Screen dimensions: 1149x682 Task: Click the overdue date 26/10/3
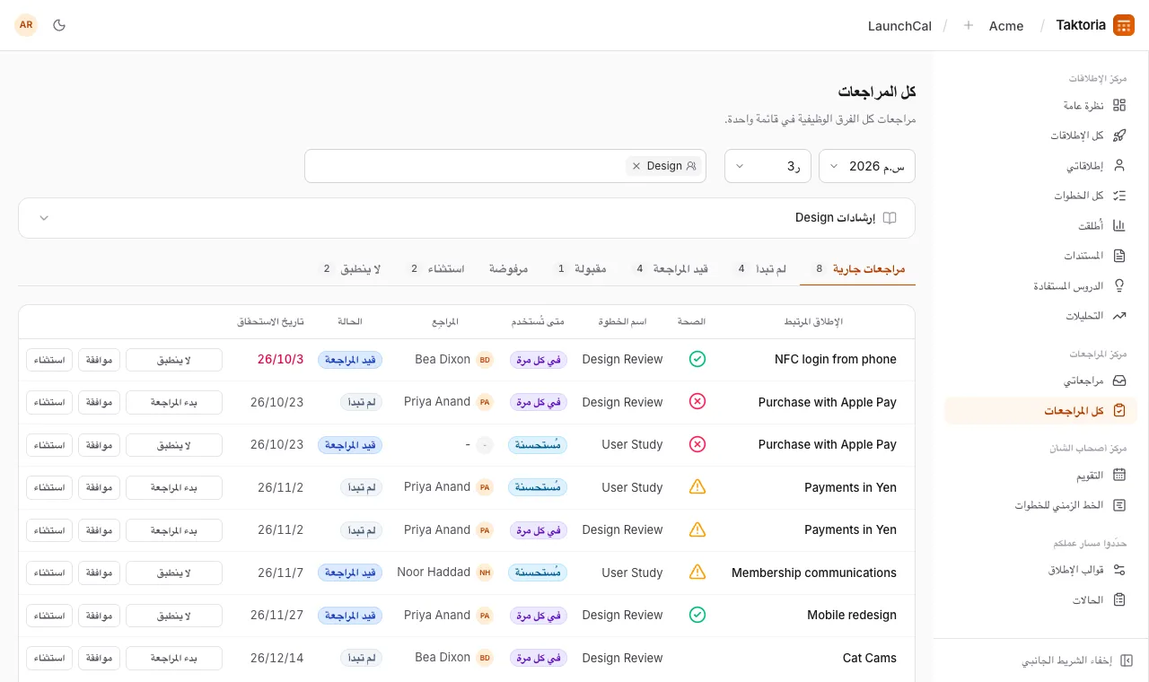[281, 359]
